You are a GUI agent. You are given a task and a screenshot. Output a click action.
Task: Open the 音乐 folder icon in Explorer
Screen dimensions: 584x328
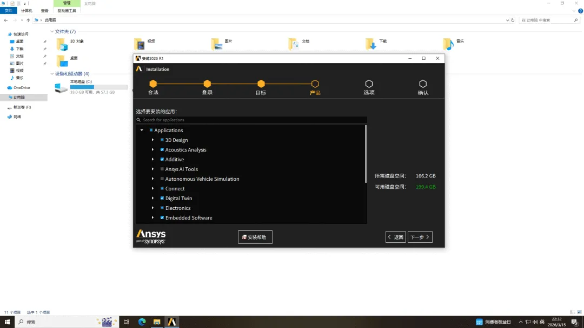pyautogui.click(x=448, y=45)
